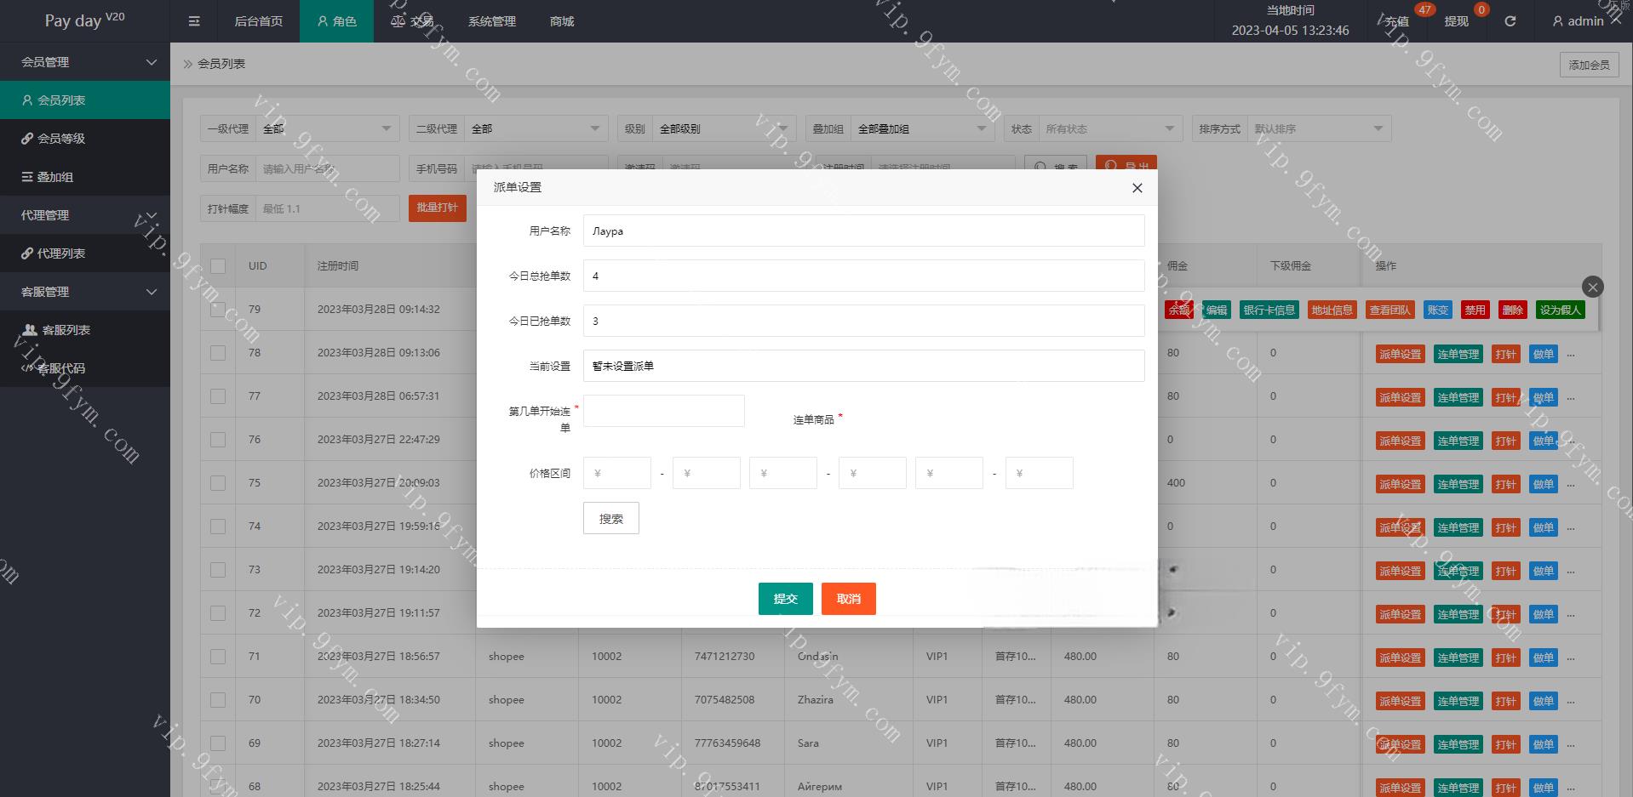Open the 一级代理 dropdown
The image size is (1633, 797).
pos(327,129)
